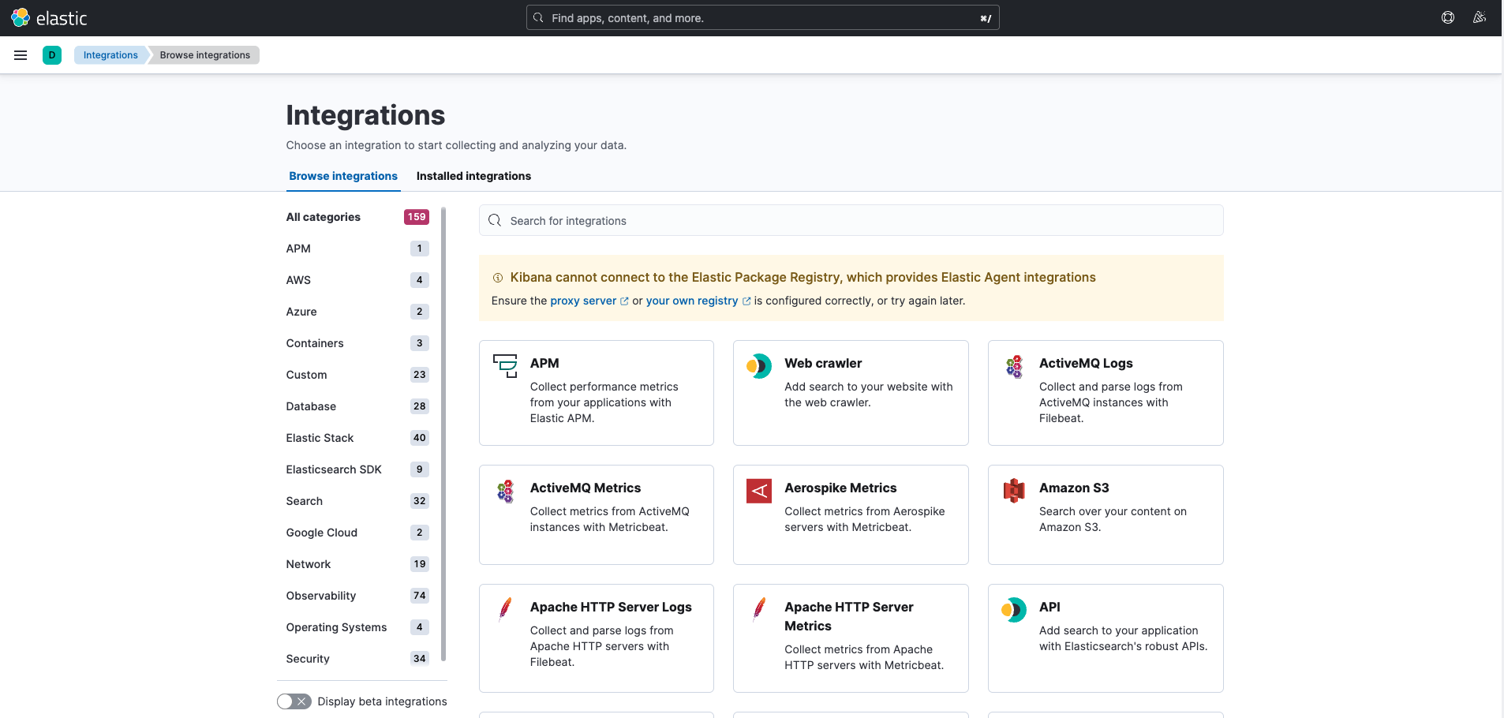Open the APM integration card icon
This screenshot has width=1504, height=718.
(505, 365)
